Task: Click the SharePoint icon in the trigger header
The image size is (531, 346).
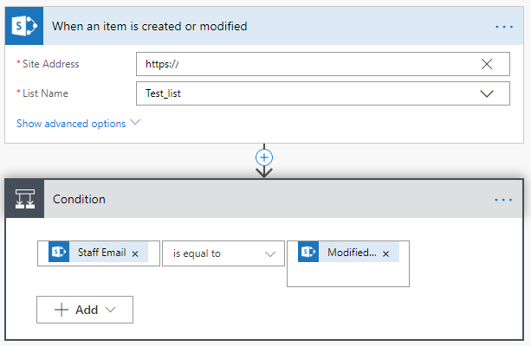Action: coord(23,26)
